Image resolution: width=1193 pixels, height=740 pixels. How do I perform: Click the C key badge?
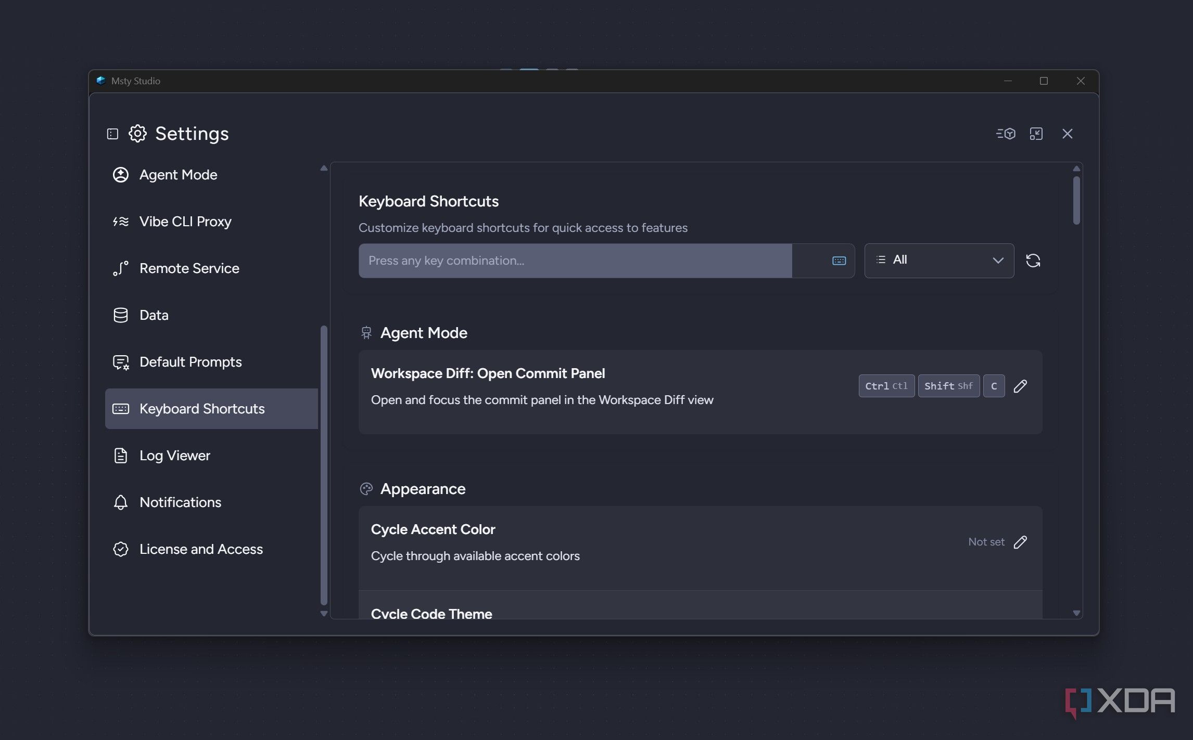pyautogui.click(x=994, y=386)
